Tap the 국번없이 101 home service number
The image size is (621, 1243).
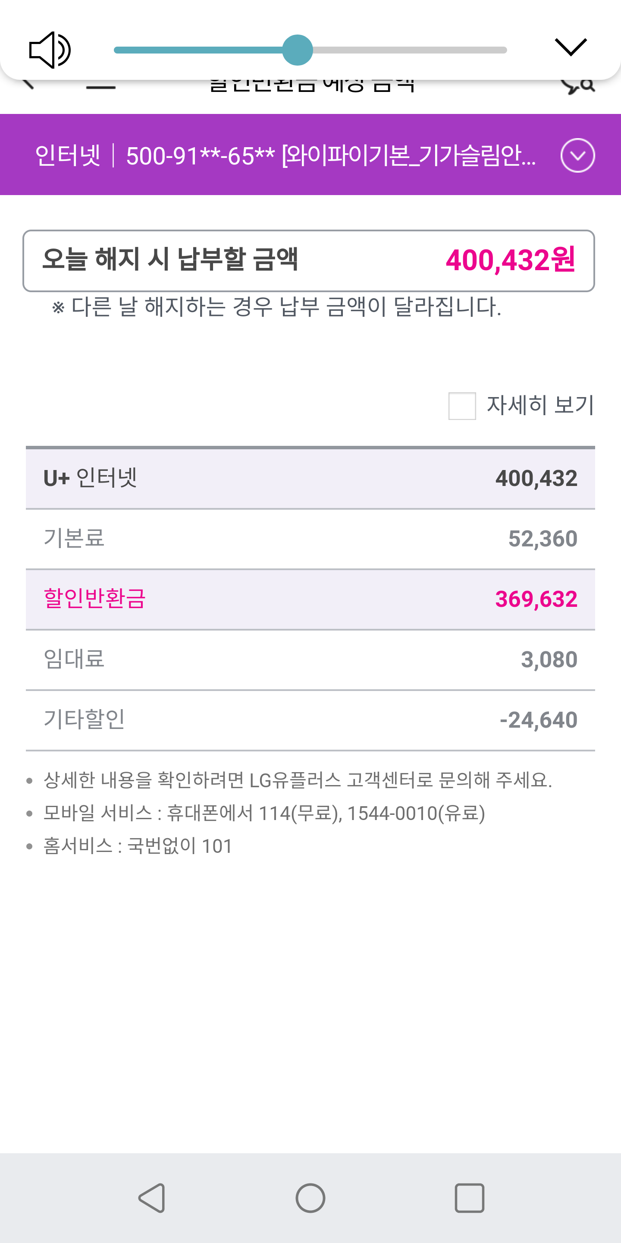[179, 846]
